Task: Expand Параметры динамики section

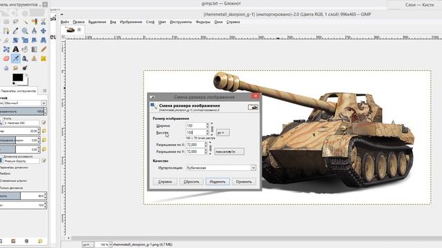Action: pyautogui.click(x=14, y=167)
